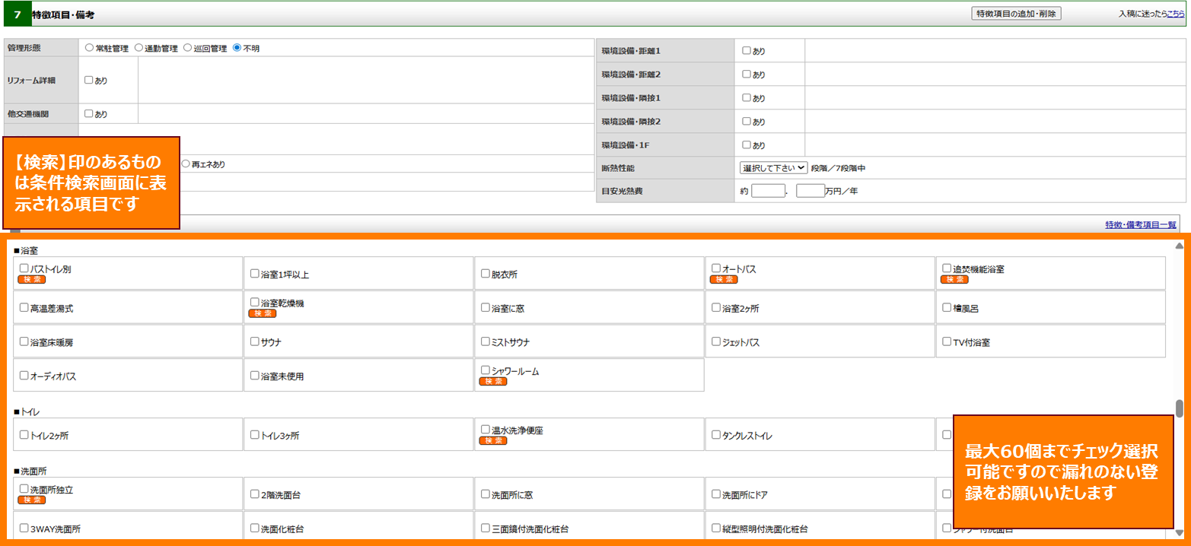
Task: Click the 検索 badge under 温水洗浄便座
Action: (x=492, y=440)
